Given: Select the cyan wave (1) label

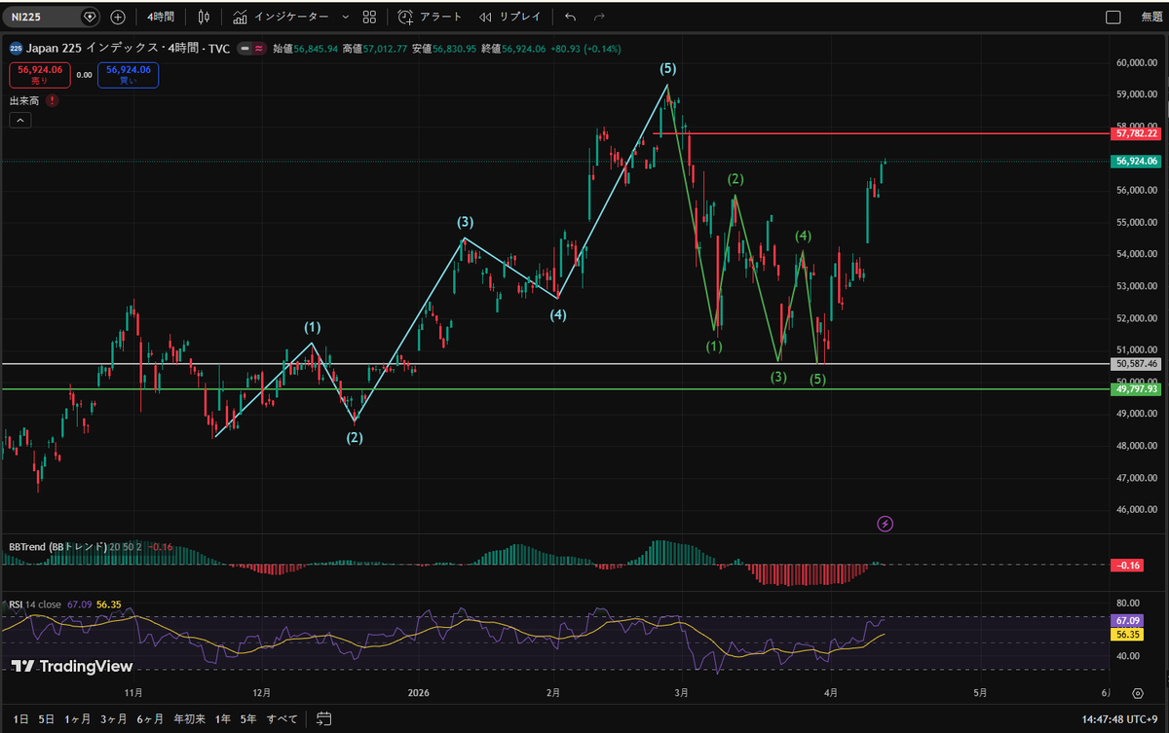Looking at the screenshot, I should pyautogui.click(x=312, y=327).
